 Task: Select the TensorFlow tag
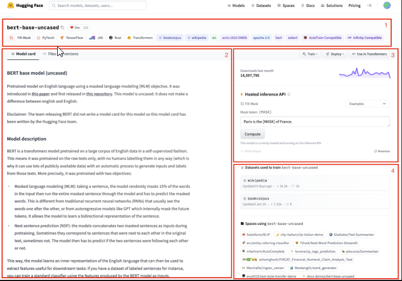tap(72, 38)
